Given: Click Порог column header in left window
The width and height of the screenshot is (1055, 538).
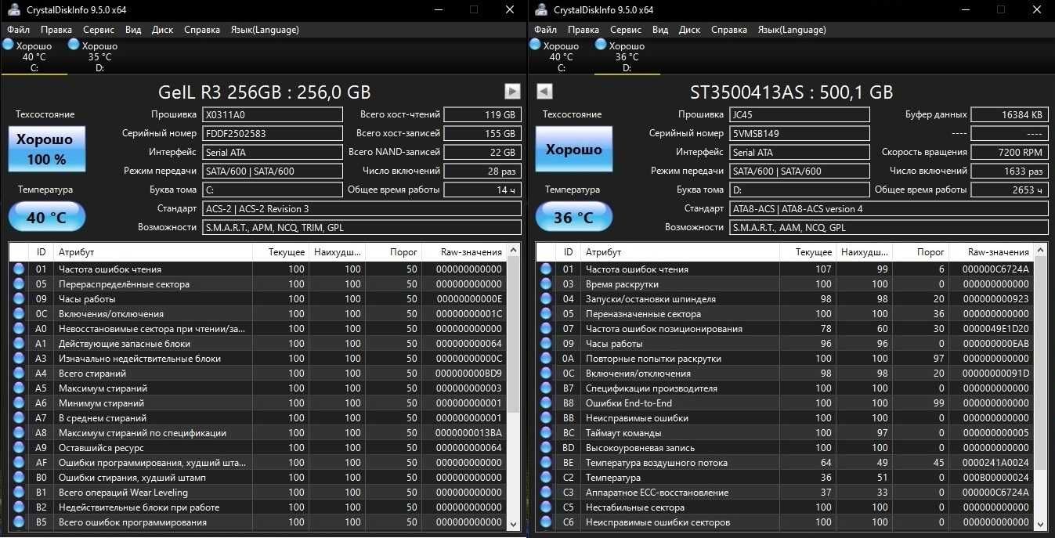Looking at the screenshot, I should pos(393,252).
